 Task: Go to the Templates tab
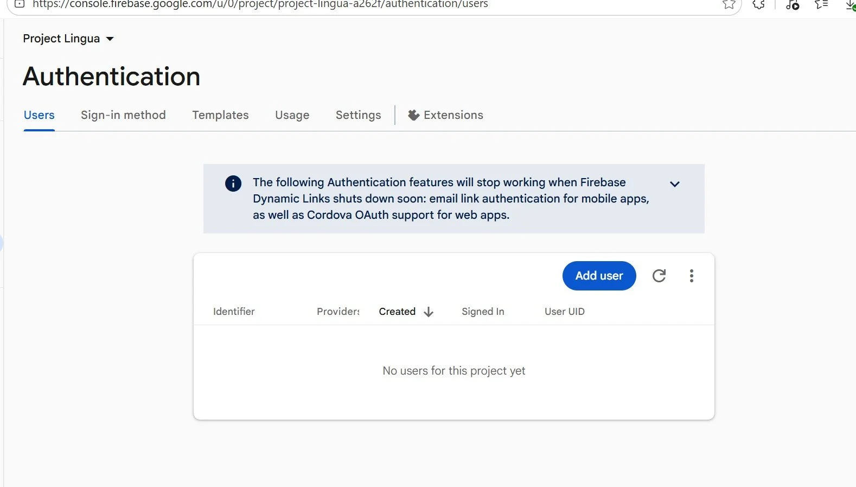[220, 115]
